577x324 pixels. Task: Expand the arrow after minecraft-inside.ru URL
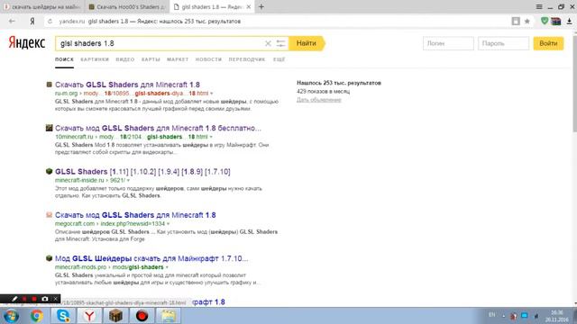pos(128,180)
